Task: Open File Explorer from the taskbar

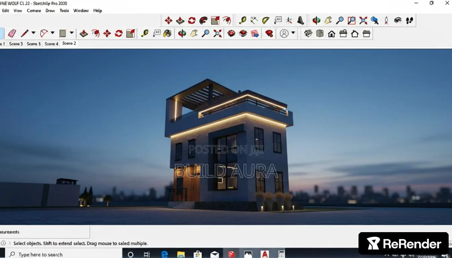Action: (x=181, y=254)
